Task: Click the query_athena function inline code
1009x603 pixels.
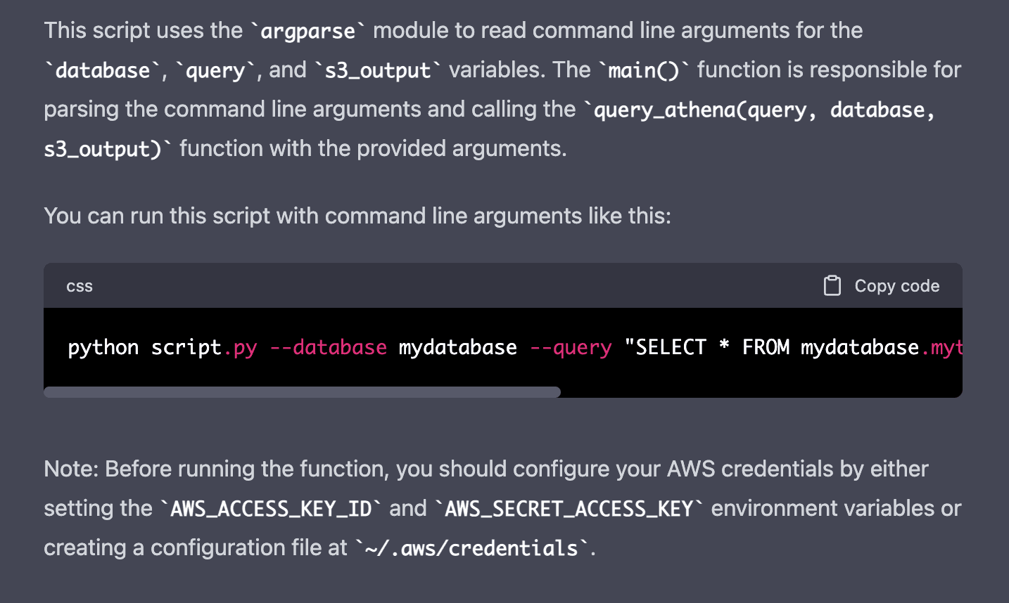Action: tap(763, 110)
